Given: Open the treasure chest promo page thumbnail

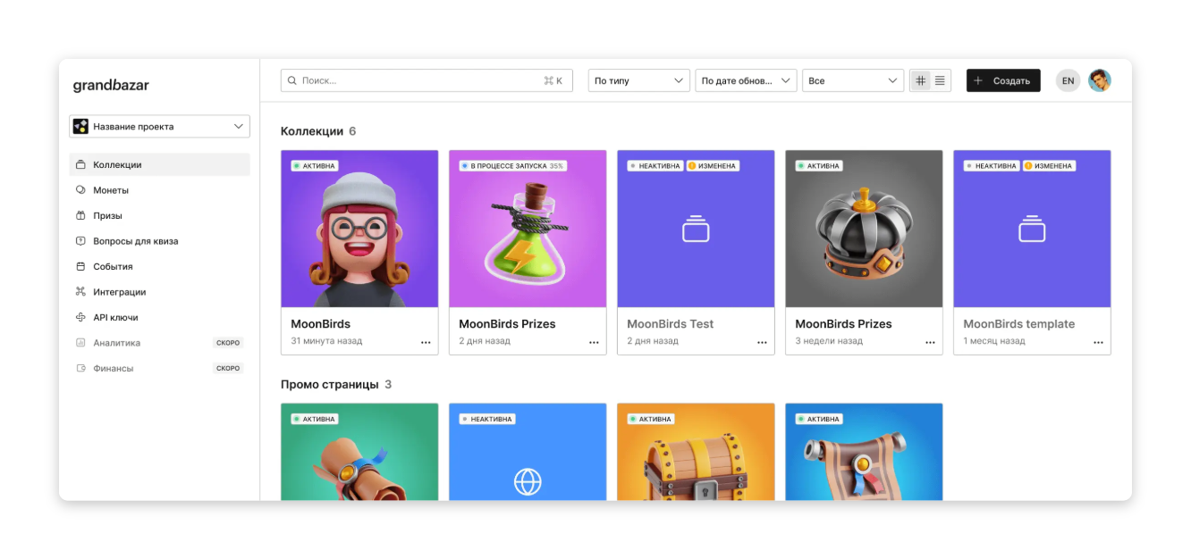Looking at the screenshot, I should pyautogui.click(x=696, y=452).
